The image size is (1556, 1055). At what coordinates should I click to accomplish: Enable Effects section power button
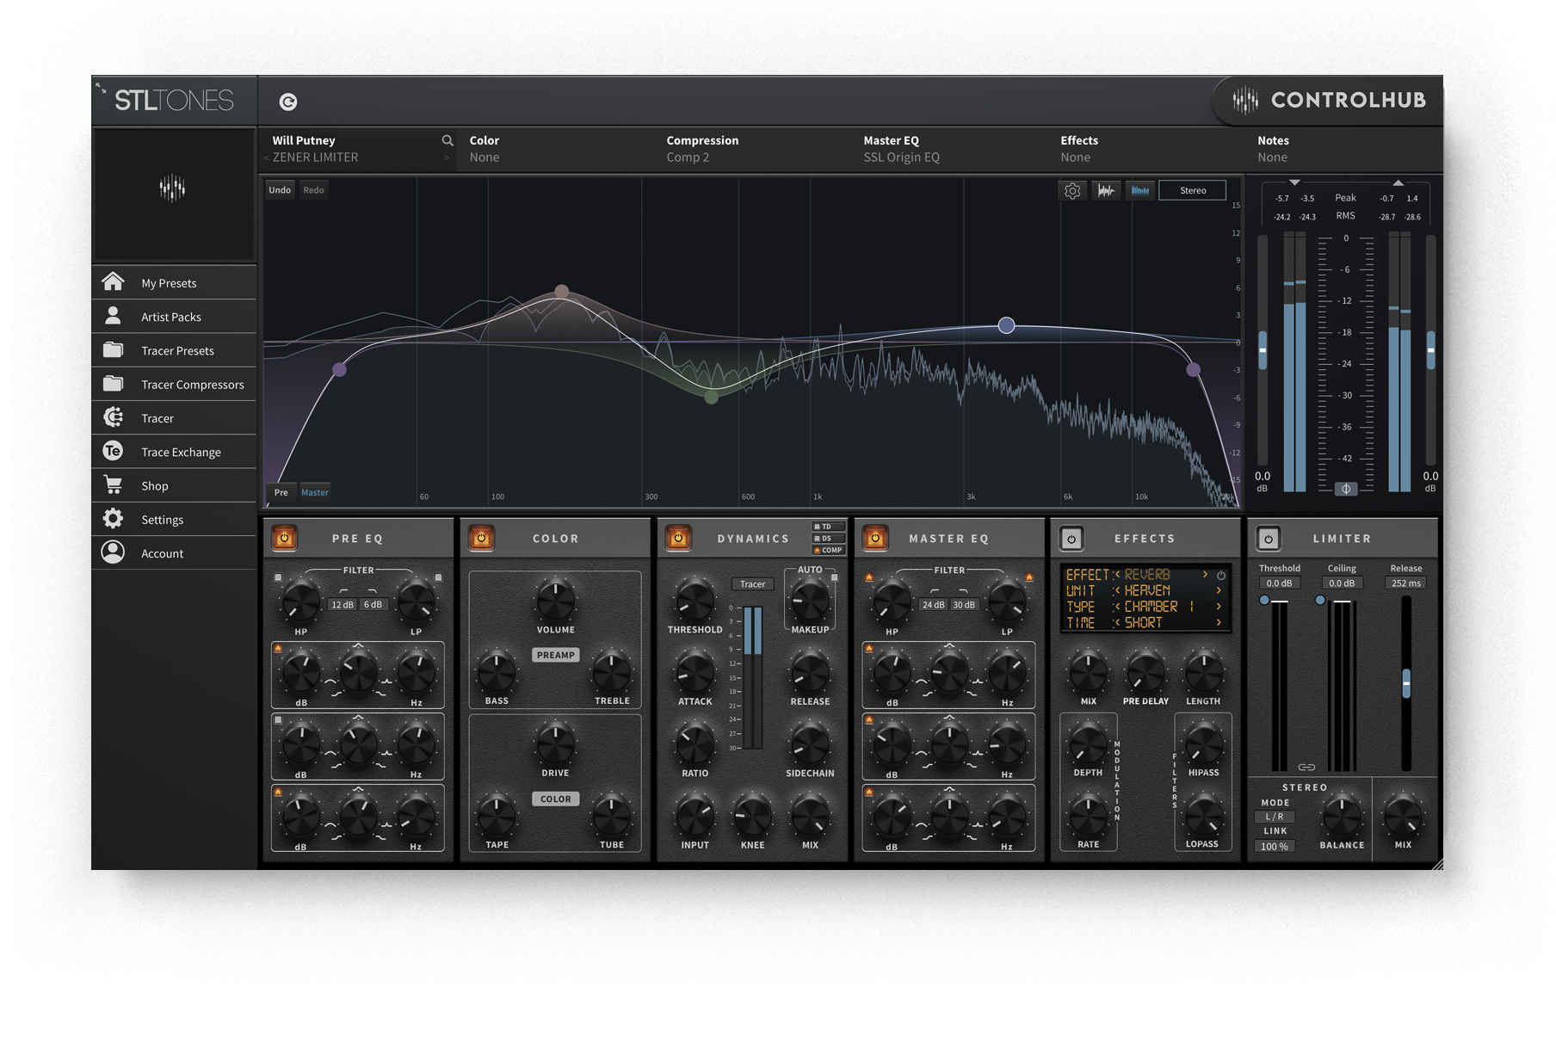pos(1071,539)
